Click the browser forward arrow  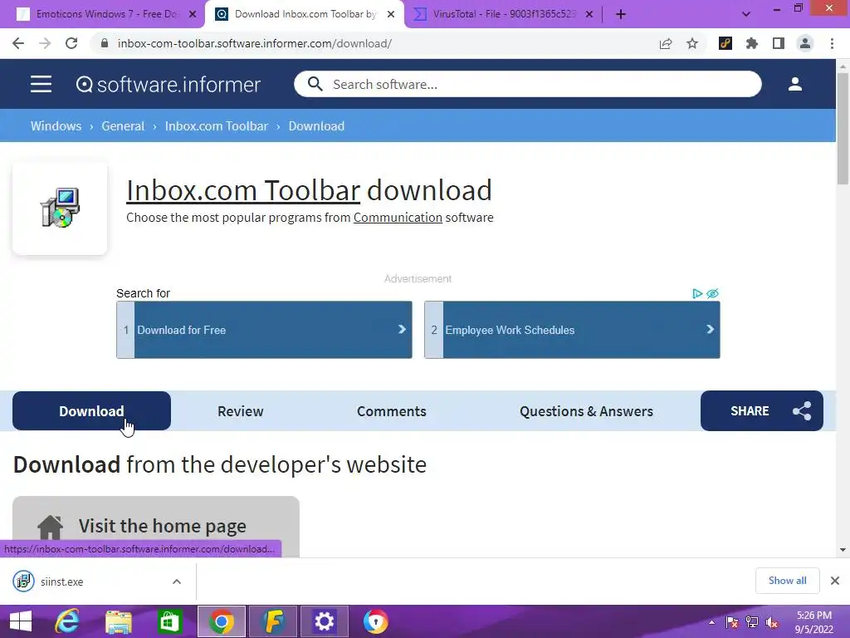point(45,43)
